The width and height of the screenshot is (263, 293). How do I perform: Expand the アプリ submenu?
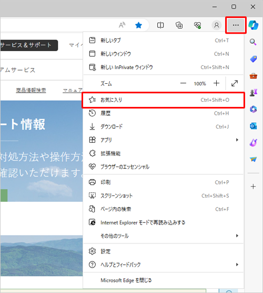[x=164, y=140]
